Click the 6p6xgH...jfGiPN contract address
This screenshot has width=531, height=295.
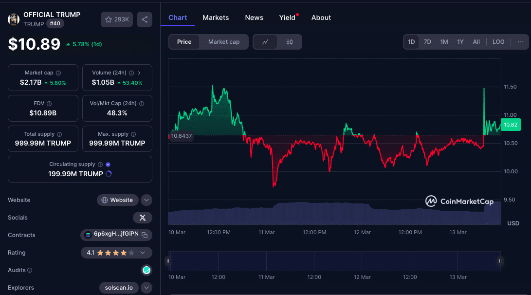[116, 234]
